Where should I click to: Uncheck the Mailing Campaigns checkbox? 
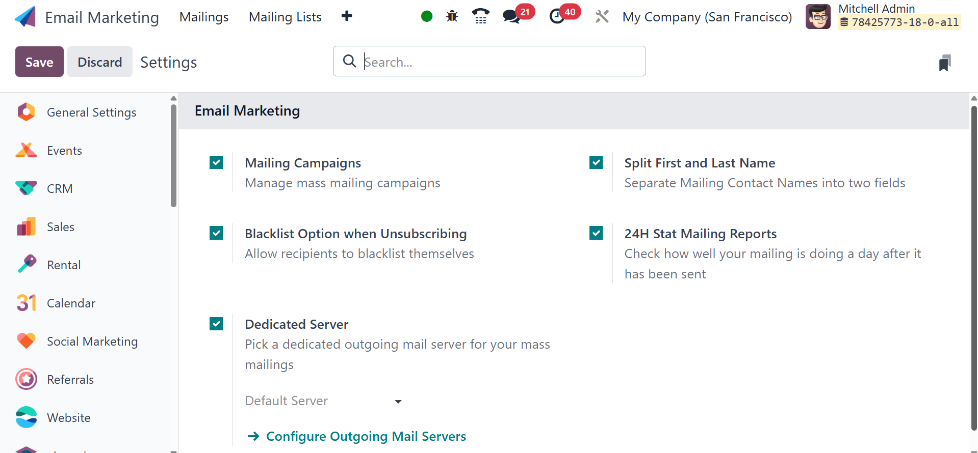pyautogui.click(x=216, y=162)
